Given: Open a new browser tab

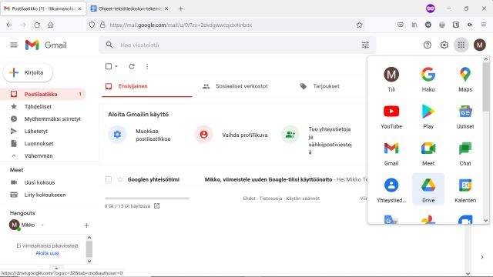Looking at the screenshot, I should coord(181,8).
